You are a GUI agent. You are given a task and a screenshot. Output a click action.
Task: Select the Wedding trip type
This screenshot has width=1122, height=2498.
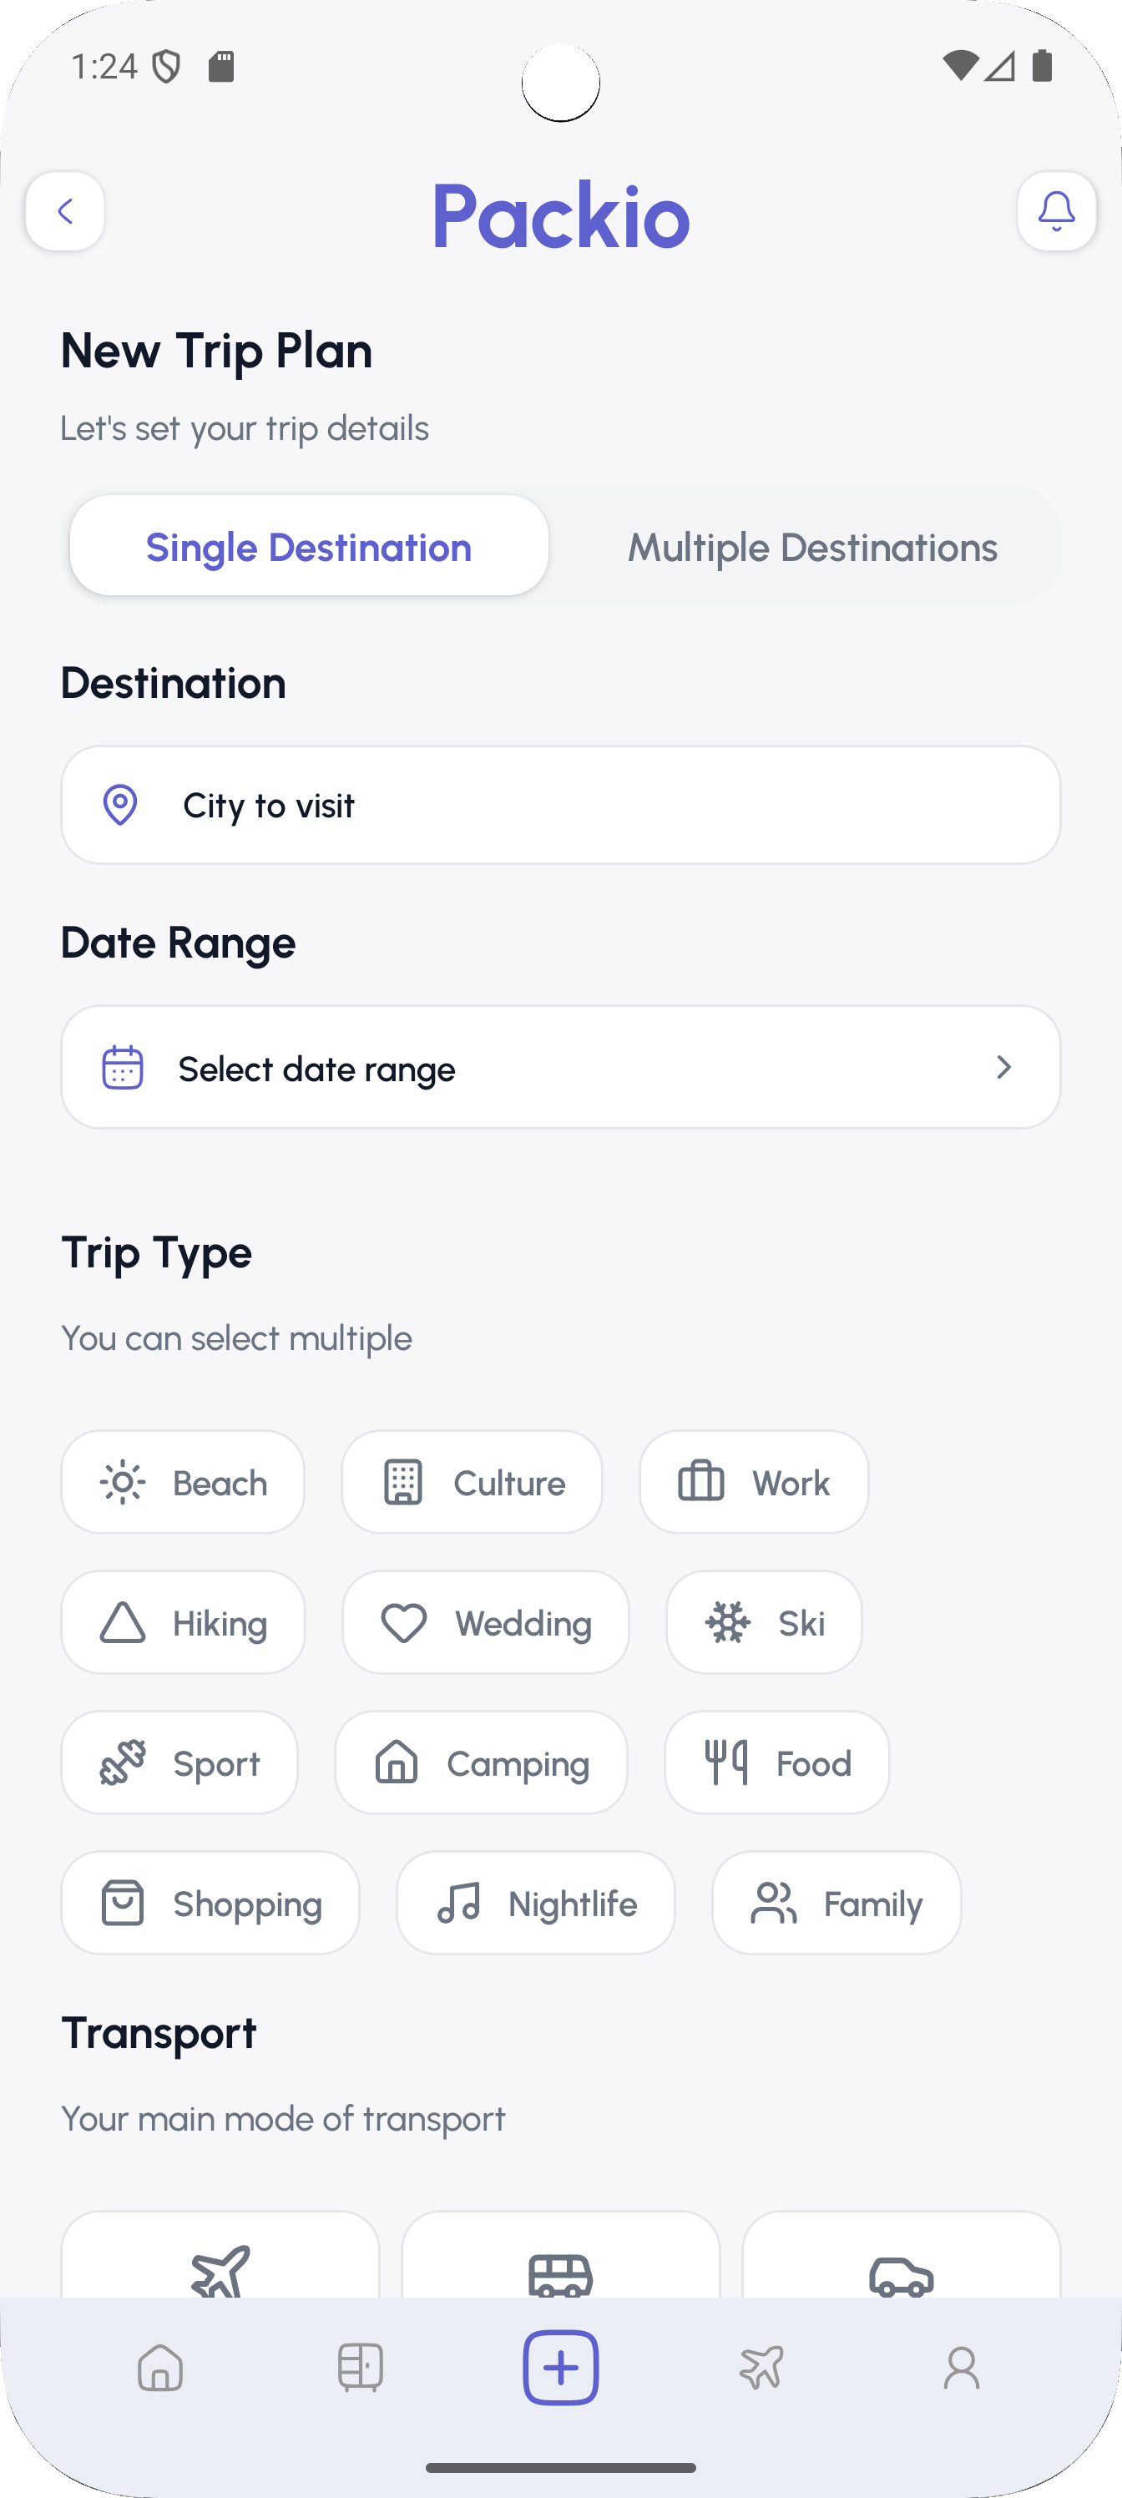pos(485,1622)
